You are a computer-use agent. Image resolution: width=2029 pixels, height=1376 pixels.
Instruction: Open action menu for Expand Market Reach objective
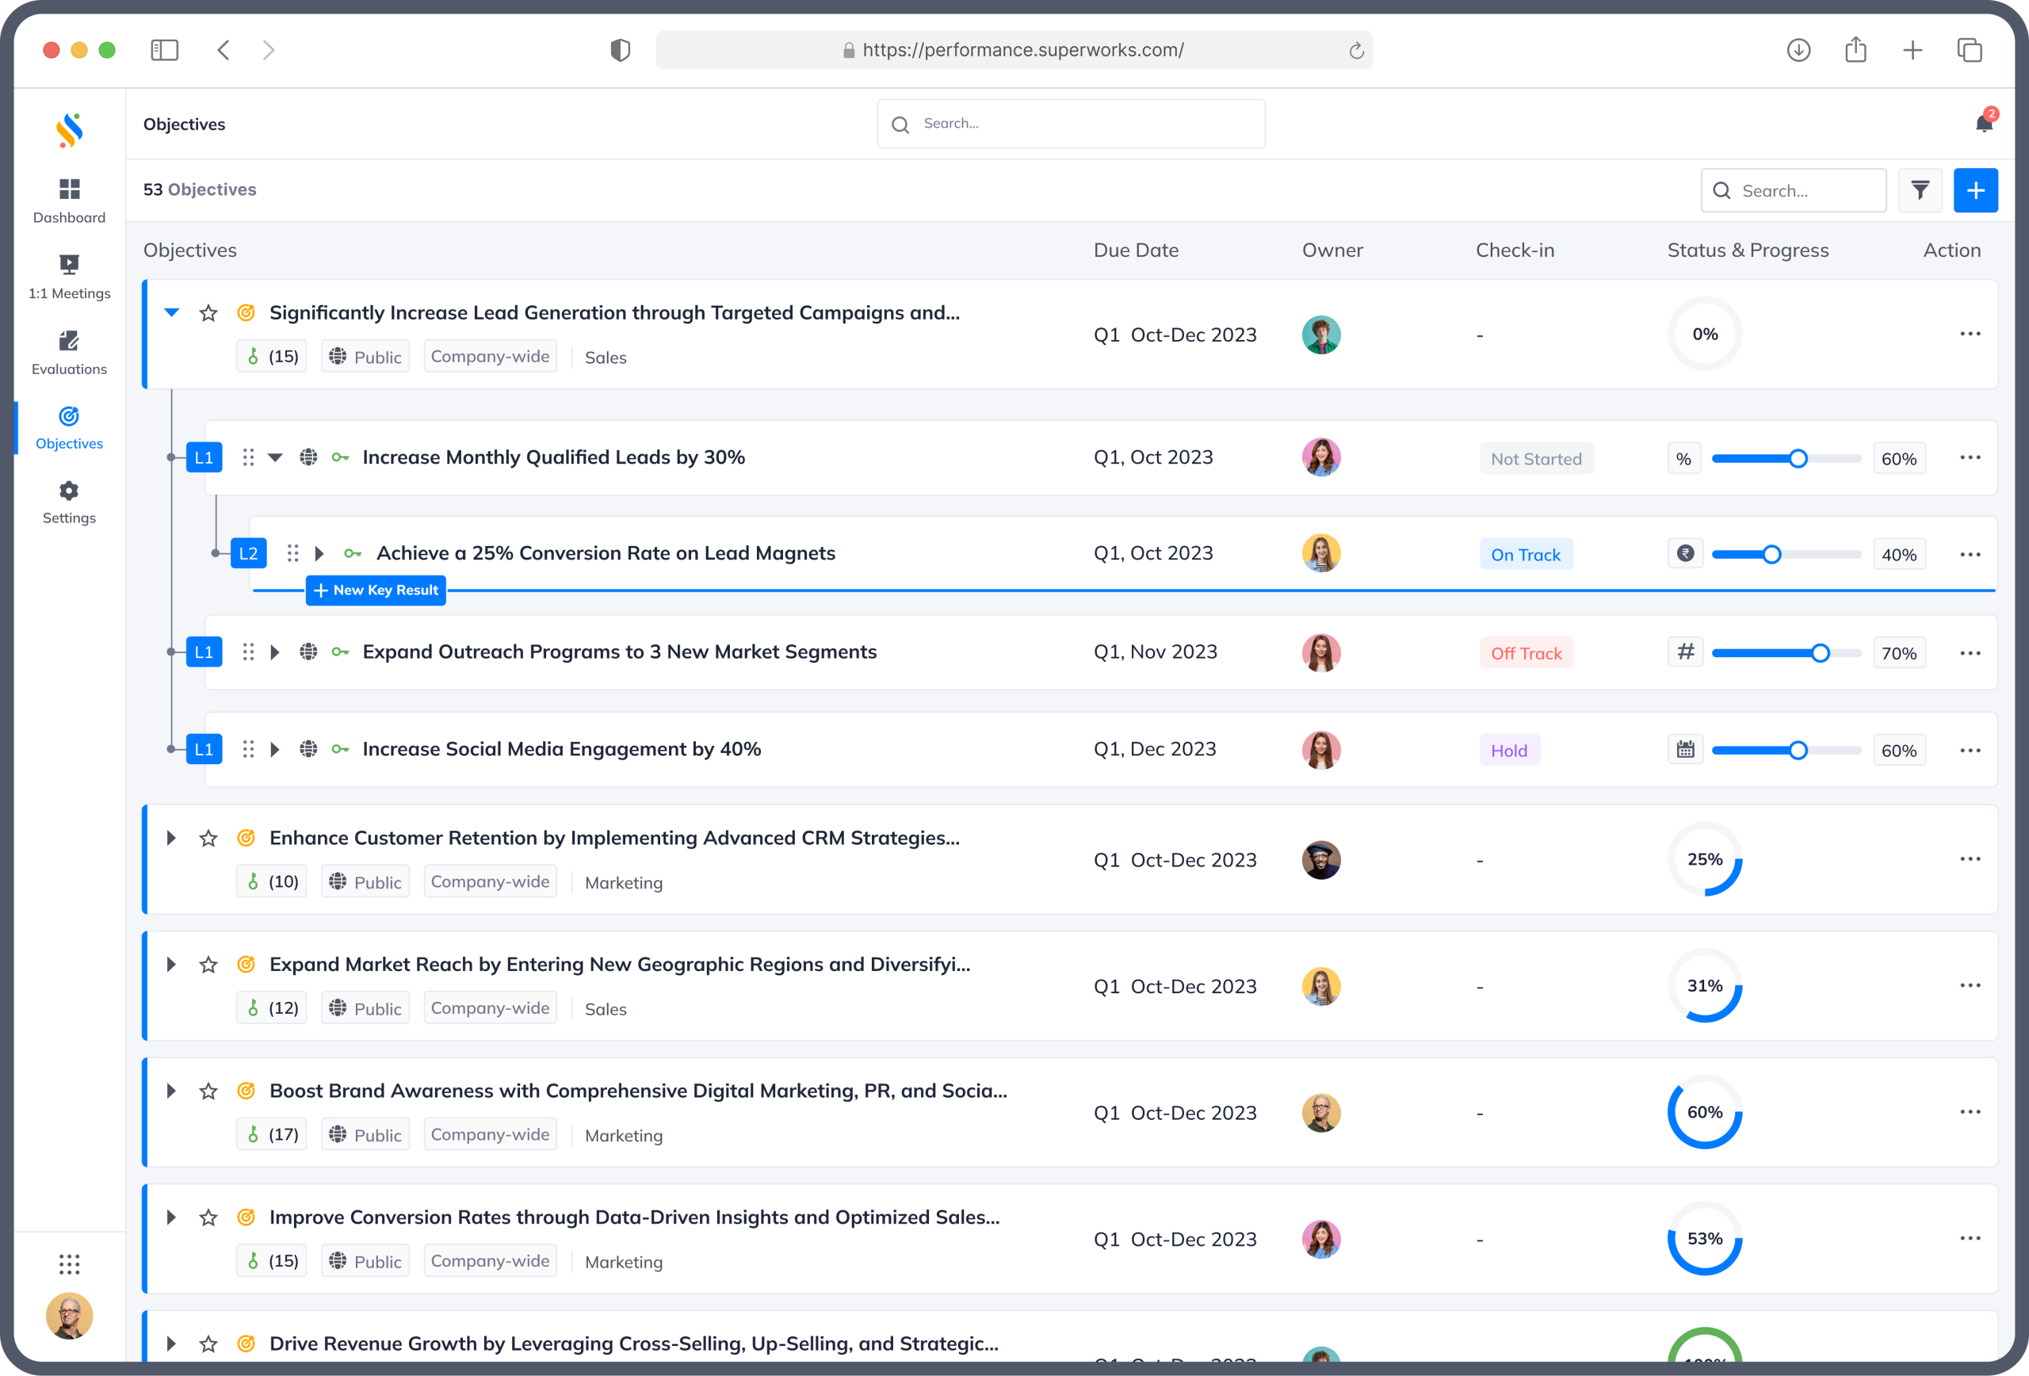[x=1970, y=986]
